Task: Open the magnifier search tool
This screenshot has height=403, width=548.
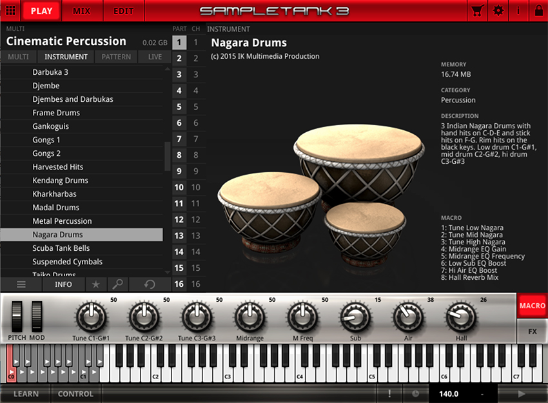Action: 119,284
